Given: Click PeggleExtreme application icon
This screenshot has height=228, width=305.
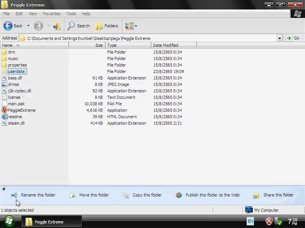Looking at the screenshot, I should tap(4, 110).
